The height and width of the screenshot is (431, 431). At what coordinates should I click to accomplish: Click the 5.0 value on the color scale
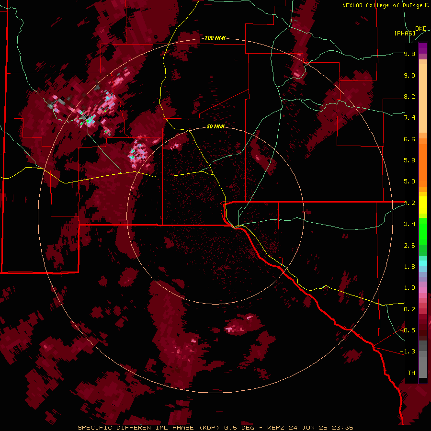(x=409, y=181)
